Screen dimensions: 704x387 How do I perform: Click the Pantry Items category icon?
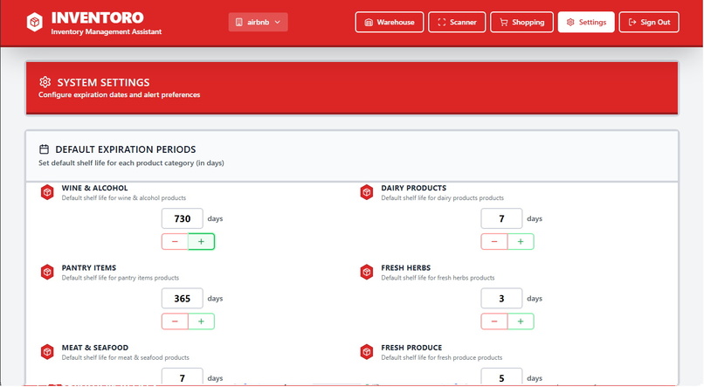pos(47,272)
